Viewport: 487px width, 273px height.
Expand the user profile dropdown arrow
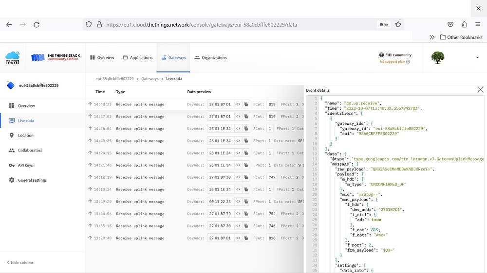(477, 58)
